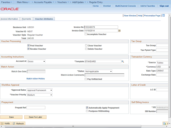Screen dimensions: 171x128
Task: Click the Help link
Action: click(x=140, y=15)
